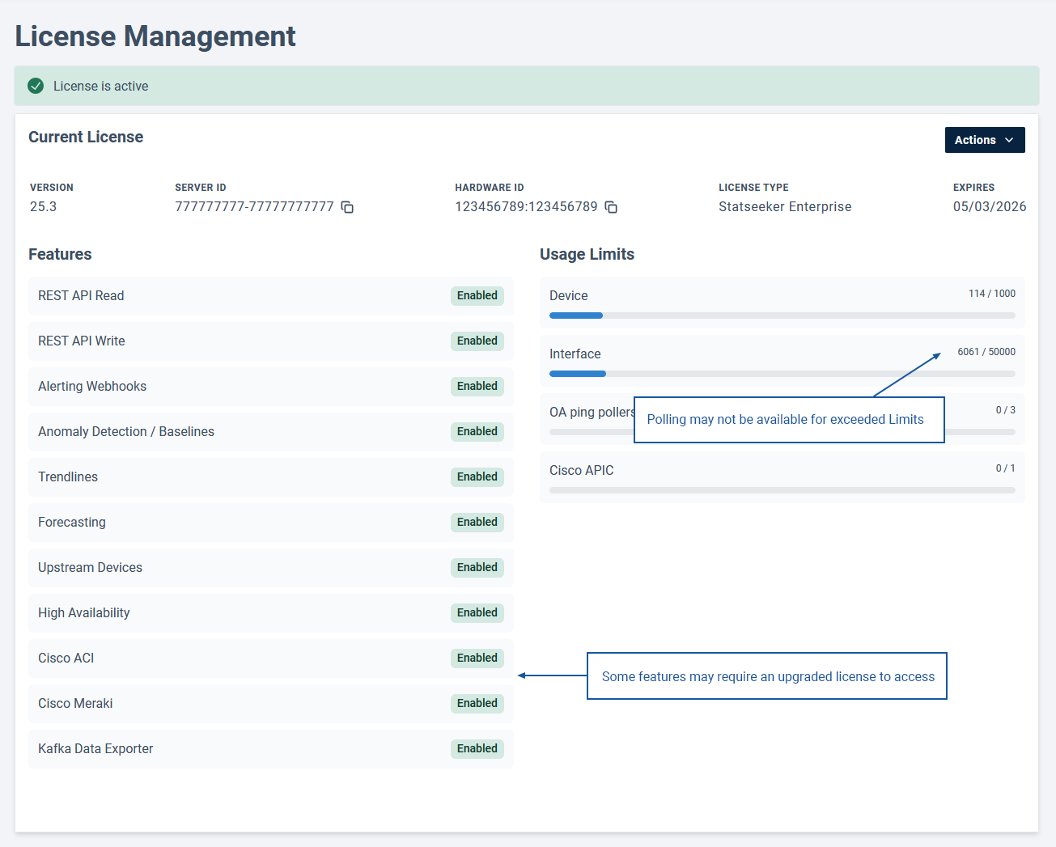The width and height of the screenshot is (1056, 847).
Task: Click the Cisco APIC usage bar
Action: (x=782, y=490)
